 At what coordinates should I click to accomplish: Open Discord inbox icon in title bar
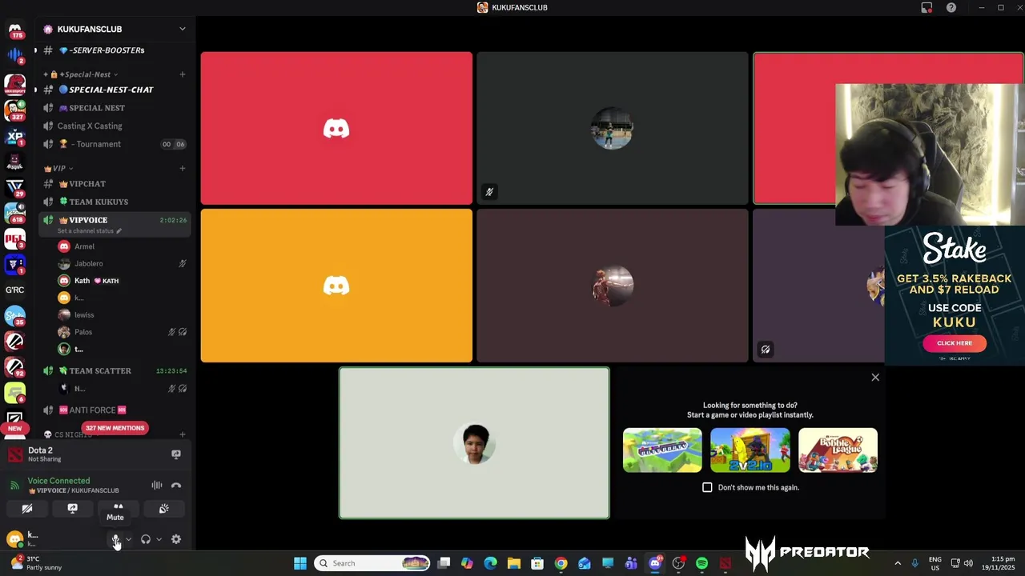(927, 7)
